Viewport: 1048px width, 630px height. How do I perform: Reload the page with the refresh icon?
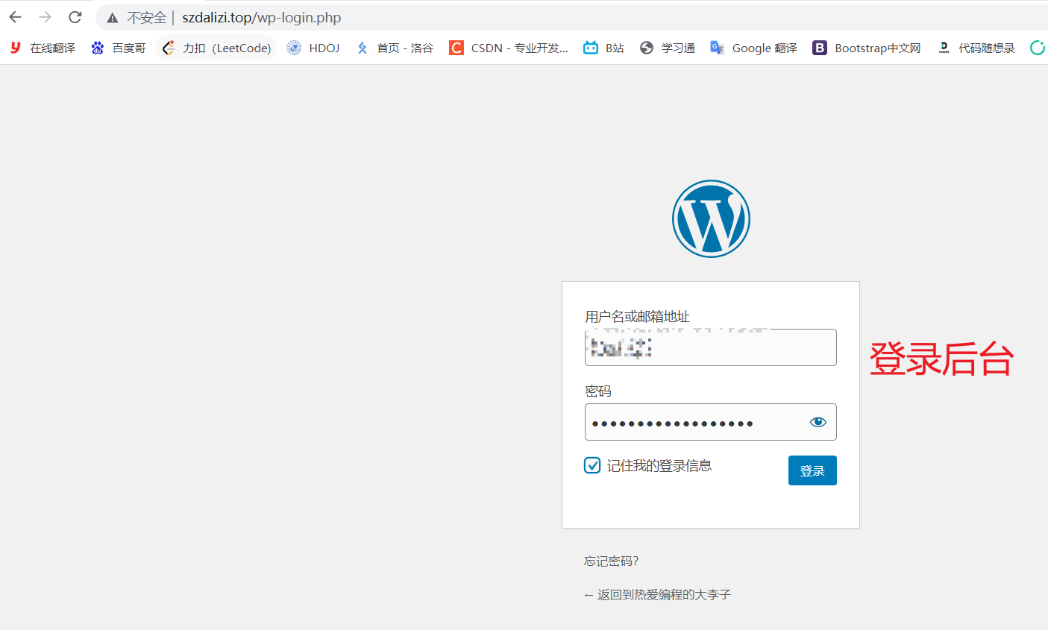pyautogui.click(x=75, y=17)
